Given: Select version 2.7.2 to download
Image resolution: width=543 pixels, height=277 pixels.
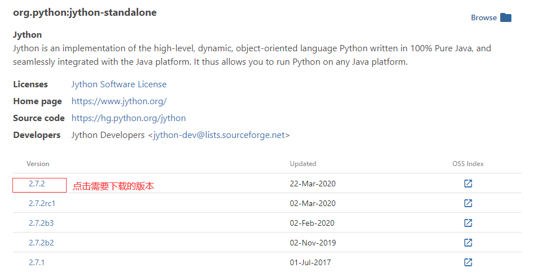Looking at the screenshot, I should (37, 184).
